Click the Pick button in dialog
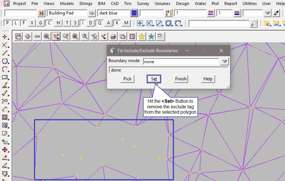The height and width of the screenshot is (181, 285). pyautogui.click(x=127, y=79)
